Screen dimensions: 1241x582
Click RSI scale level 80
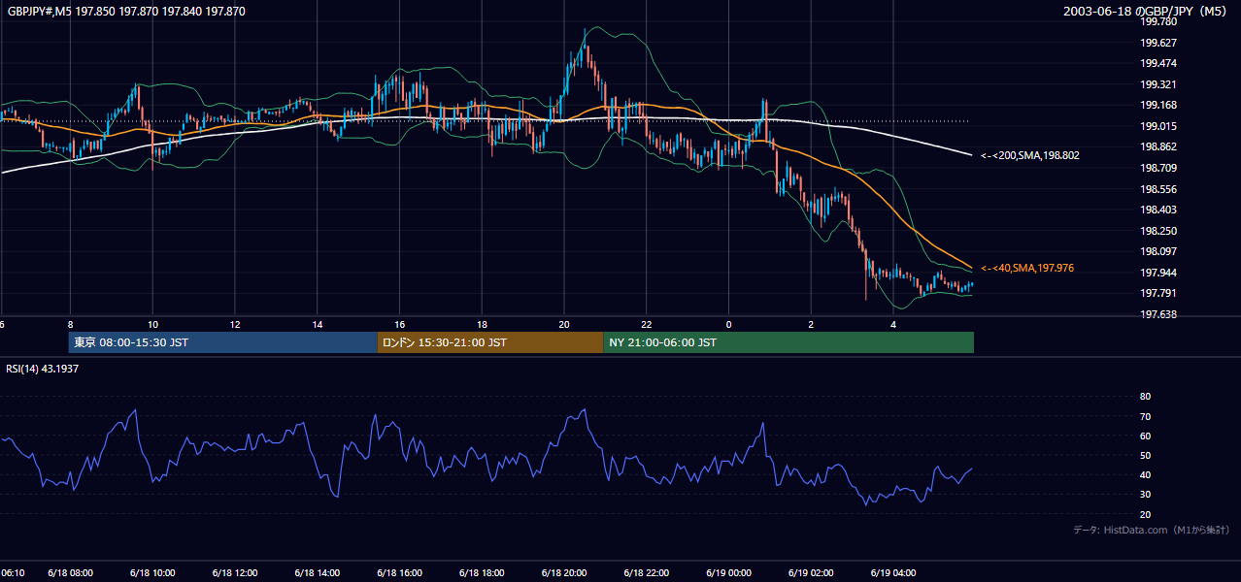click(1145, 397)
